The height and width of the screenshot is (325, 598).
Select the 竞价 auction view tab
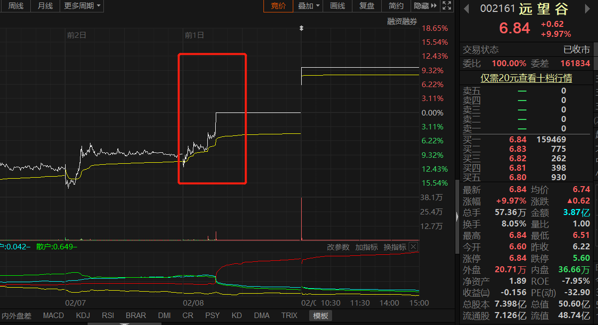(278, 6)
